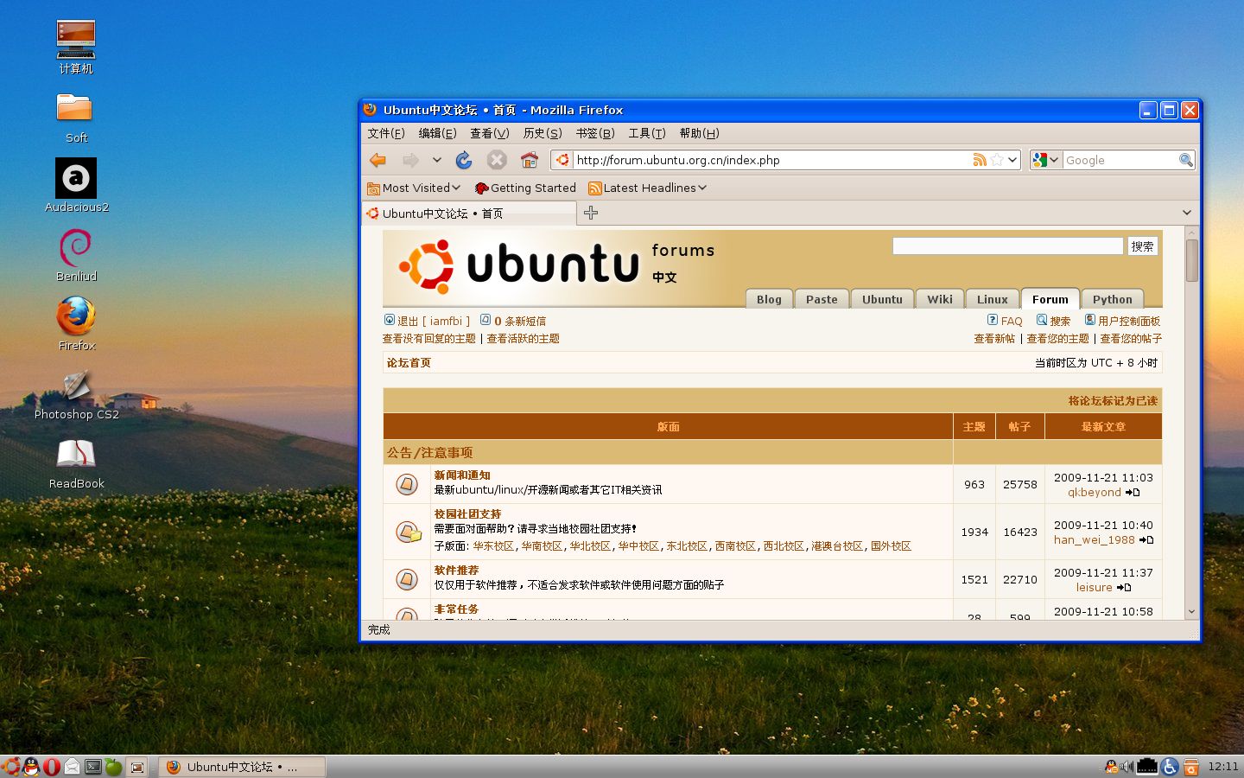This screenshot has width=1244, height=778.
Task: Launch Firefox from the desktop shortcut
Action: [76, 323]
